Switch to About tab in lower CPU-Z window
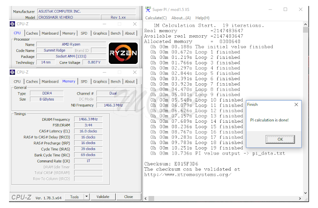318x208 pixels. [x=130, y=81]
